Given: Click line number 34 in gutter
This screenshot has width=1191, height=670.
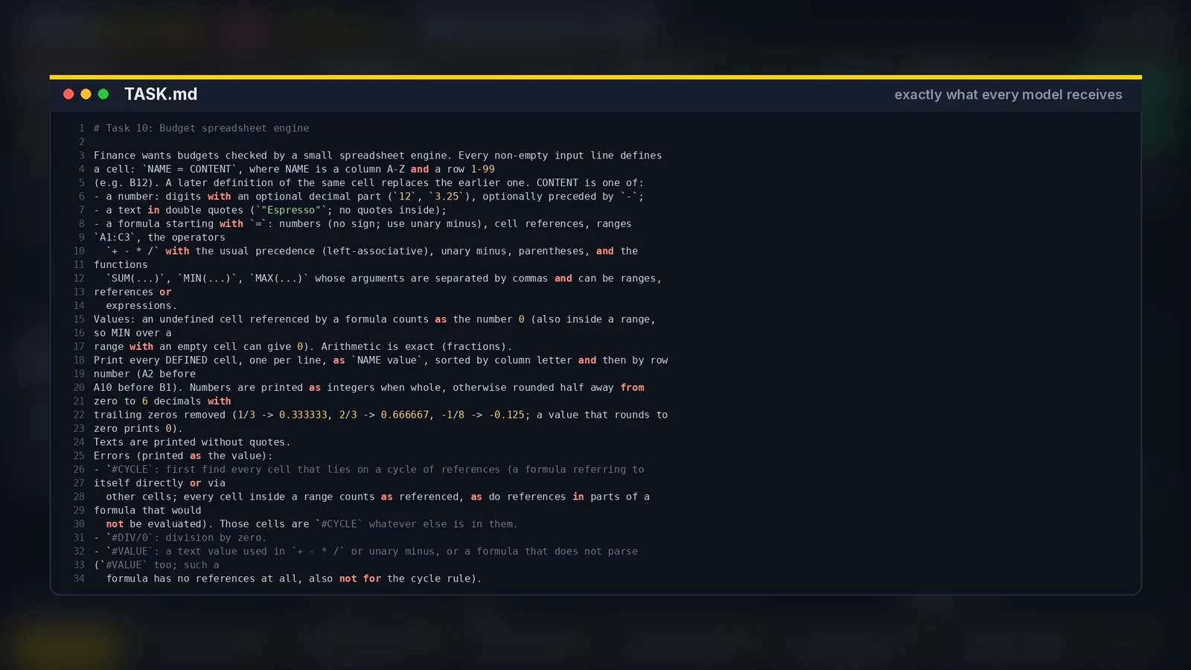Looking at the screenshot, I should coord(79,578).
